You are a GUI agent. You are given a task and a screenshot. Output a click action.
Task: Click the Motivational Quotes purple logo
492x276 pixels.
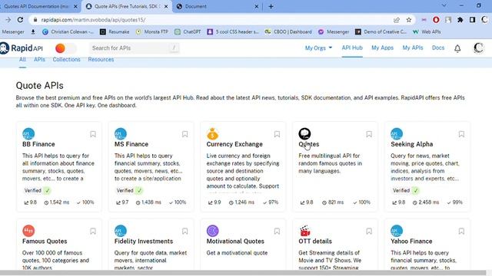[212, 231]
